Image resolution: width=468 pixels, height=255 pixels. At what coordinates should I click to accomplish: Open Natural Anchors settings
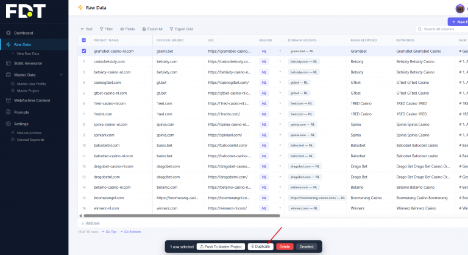click(x=29, y=133)
